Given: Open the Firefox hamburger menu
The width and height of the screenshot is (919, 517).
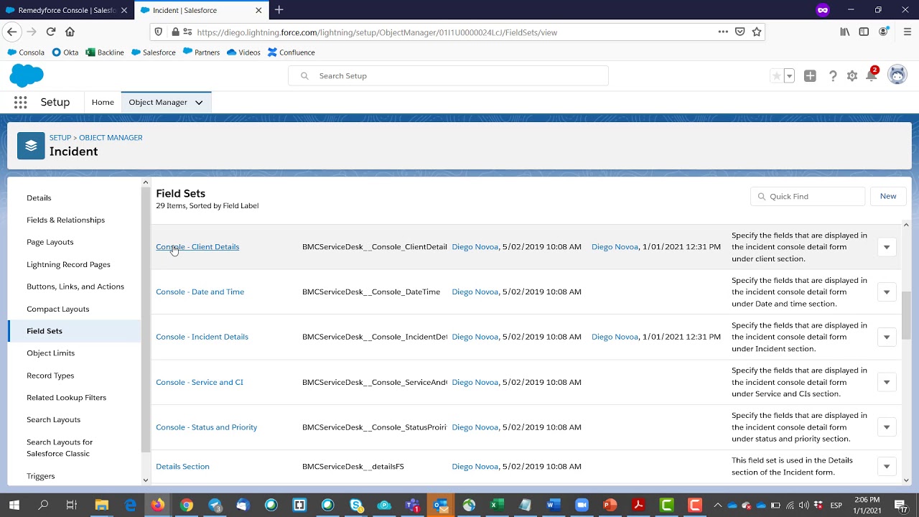Looking at the screenshot, I should pyautogui.click(x=907, y=32).
